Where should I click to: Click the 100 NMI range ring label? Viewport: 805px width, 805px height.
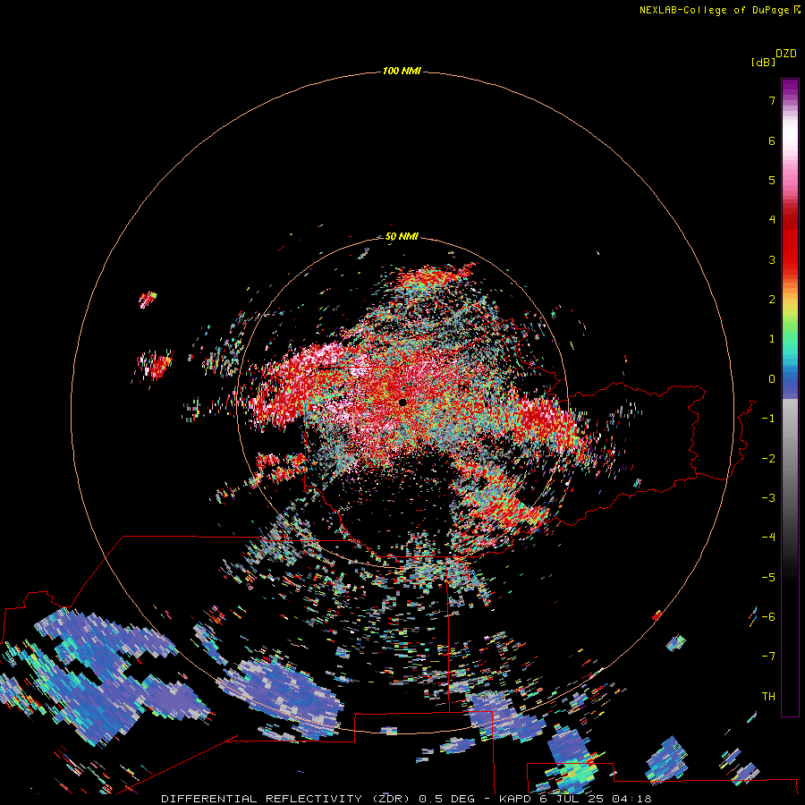[402, 71]
